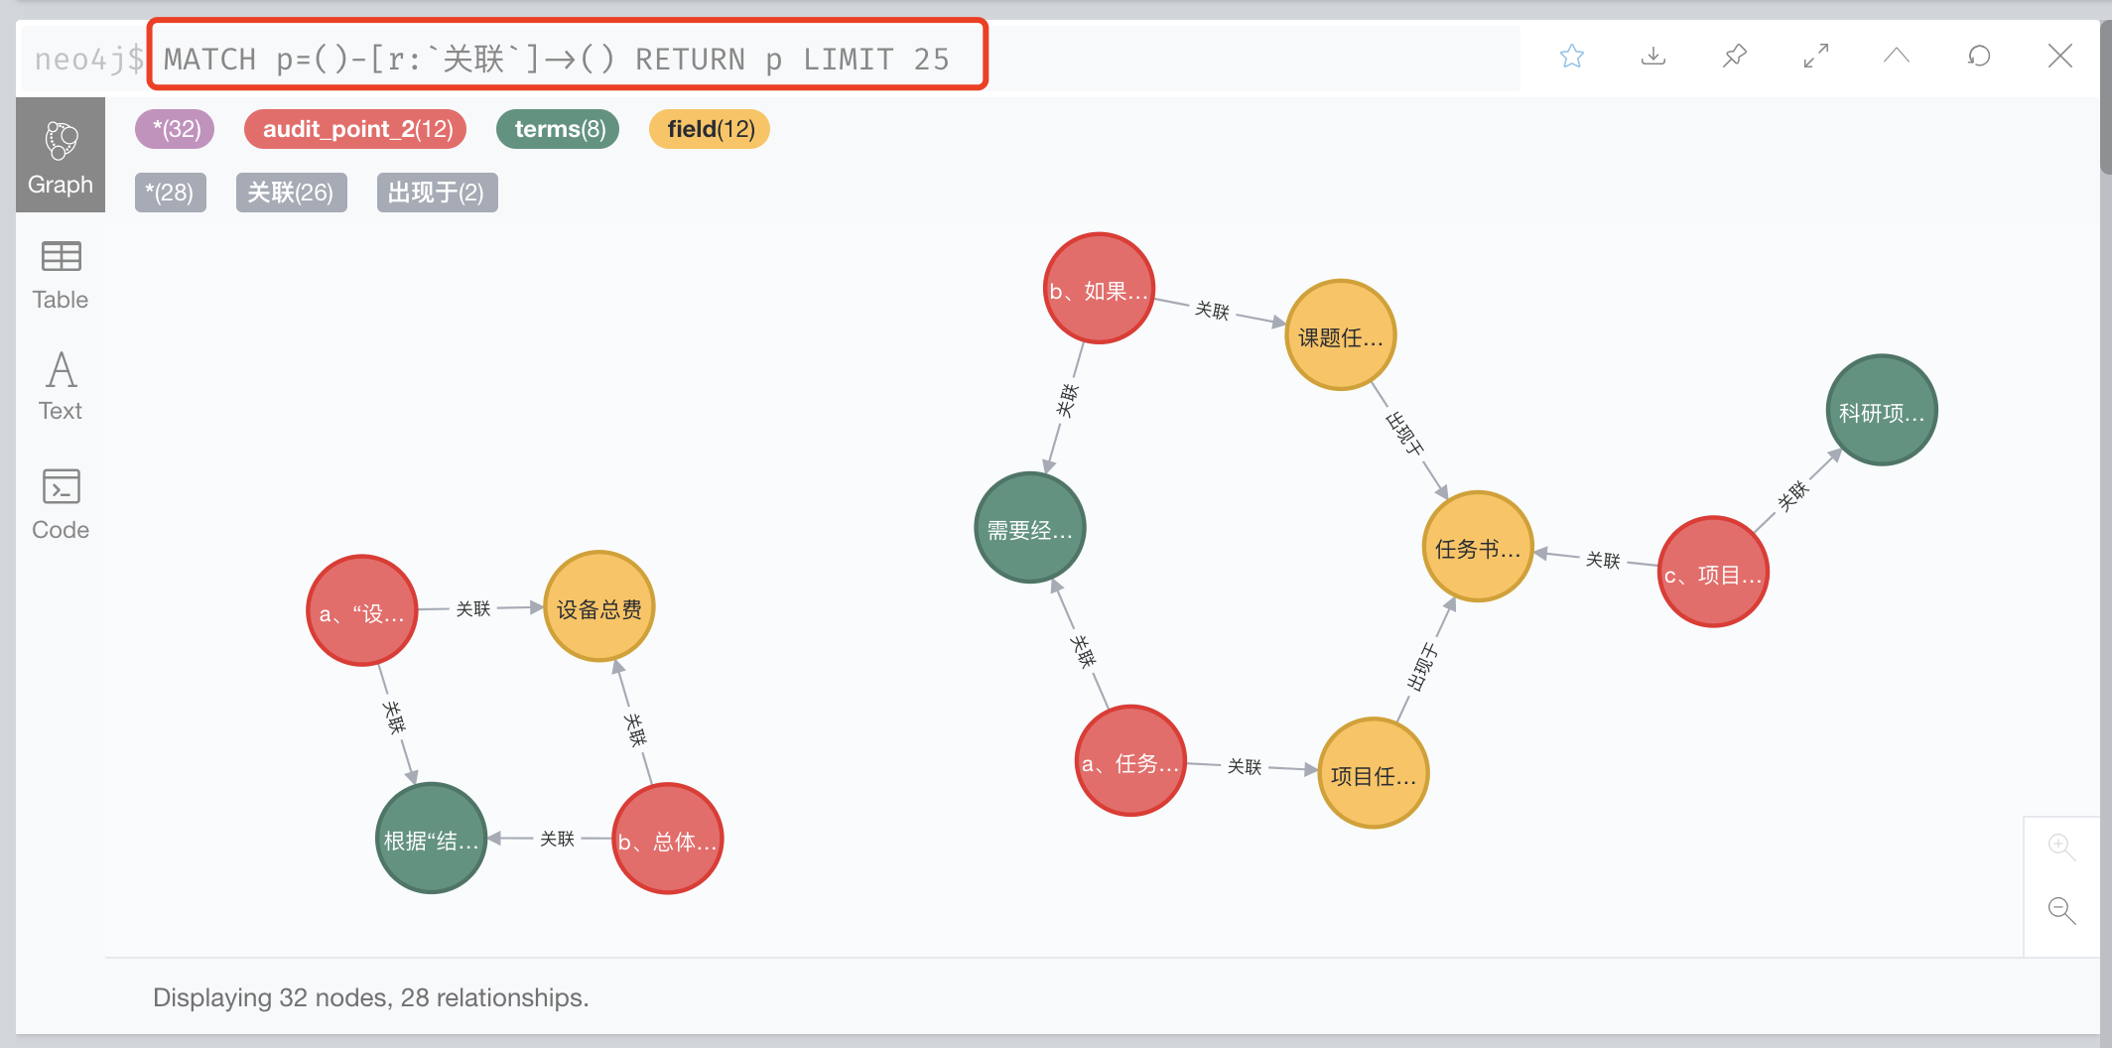The image size is (2112, 1048).
Task: Expand the frame to fullscreen
Action: 1816,57
